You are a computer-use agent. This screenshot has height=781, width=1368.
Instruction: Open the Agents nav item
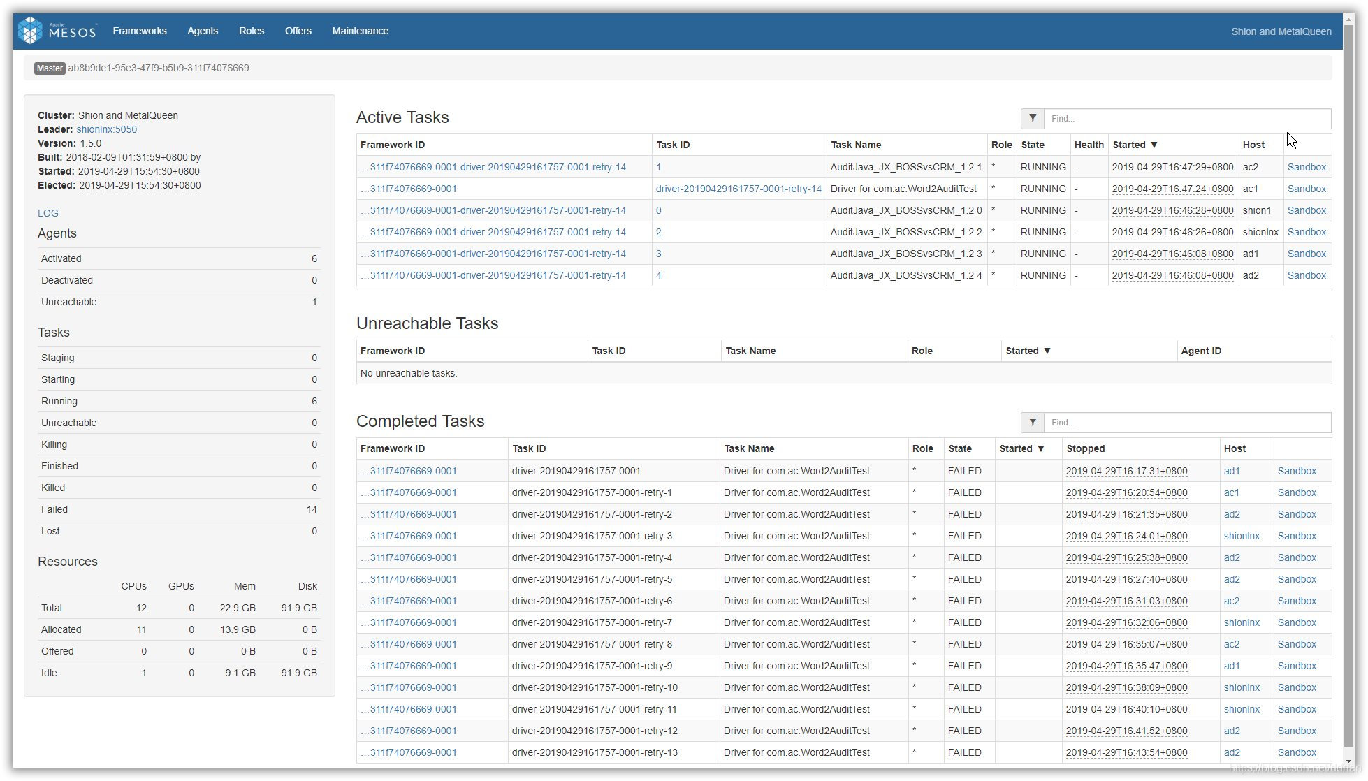(x=203, y=31)
